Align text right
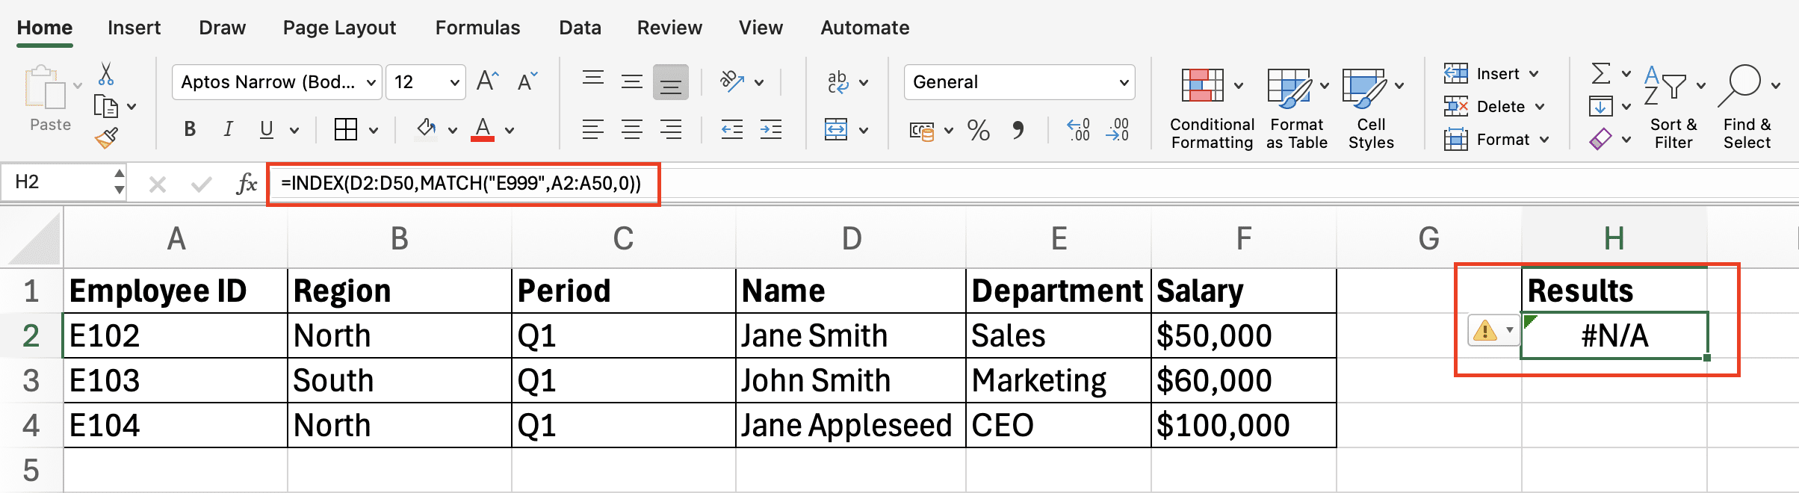 (x=671, y=129)
